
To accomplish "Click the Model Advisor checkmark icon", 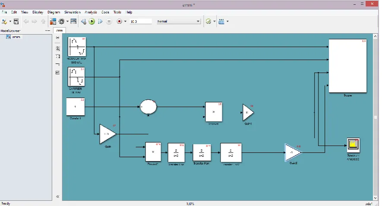I will pyautogui.click(x=208, y=22).
